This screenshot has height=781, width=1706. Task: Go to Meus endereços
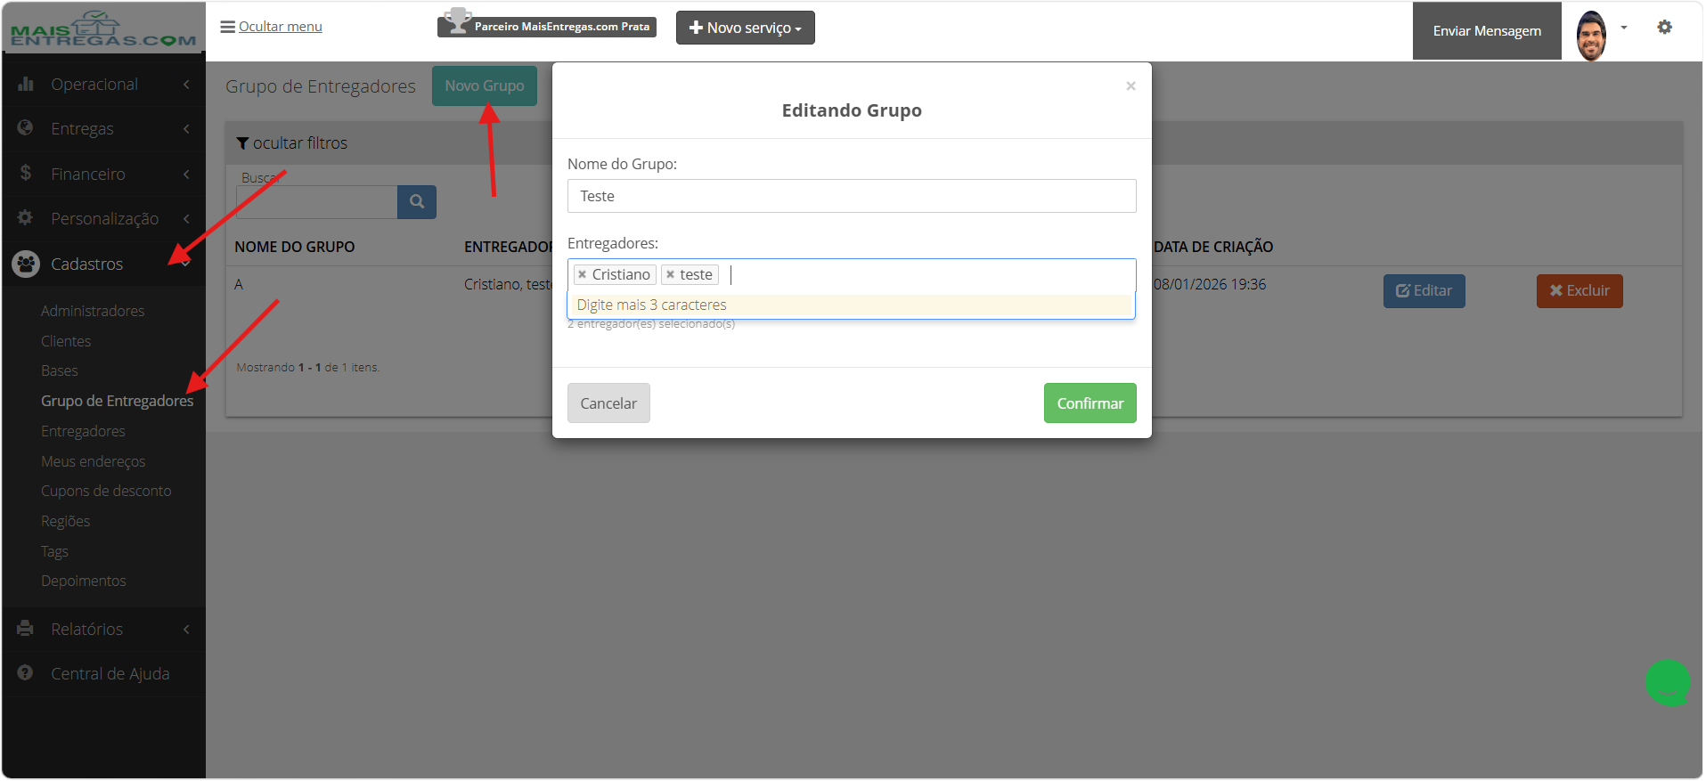click(93, 461)
